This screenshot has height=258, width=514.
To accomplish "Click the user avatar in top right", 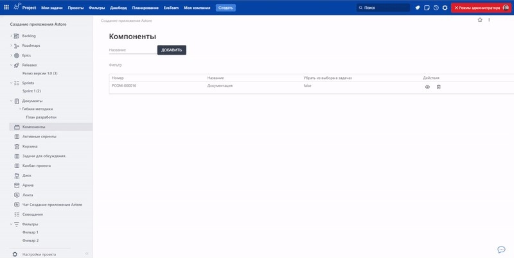I will coord(506,8).
